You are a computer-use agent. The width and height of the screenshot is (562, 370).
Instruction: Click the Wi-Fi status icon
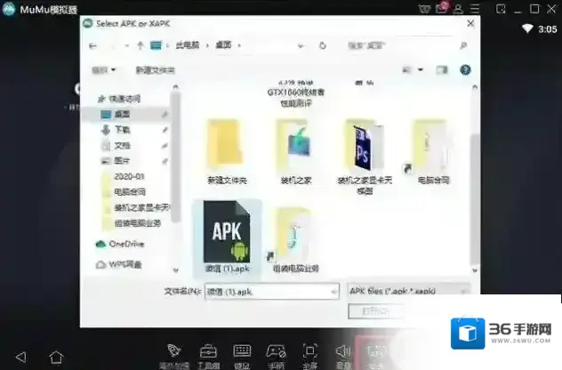click(x=527, y=28)
